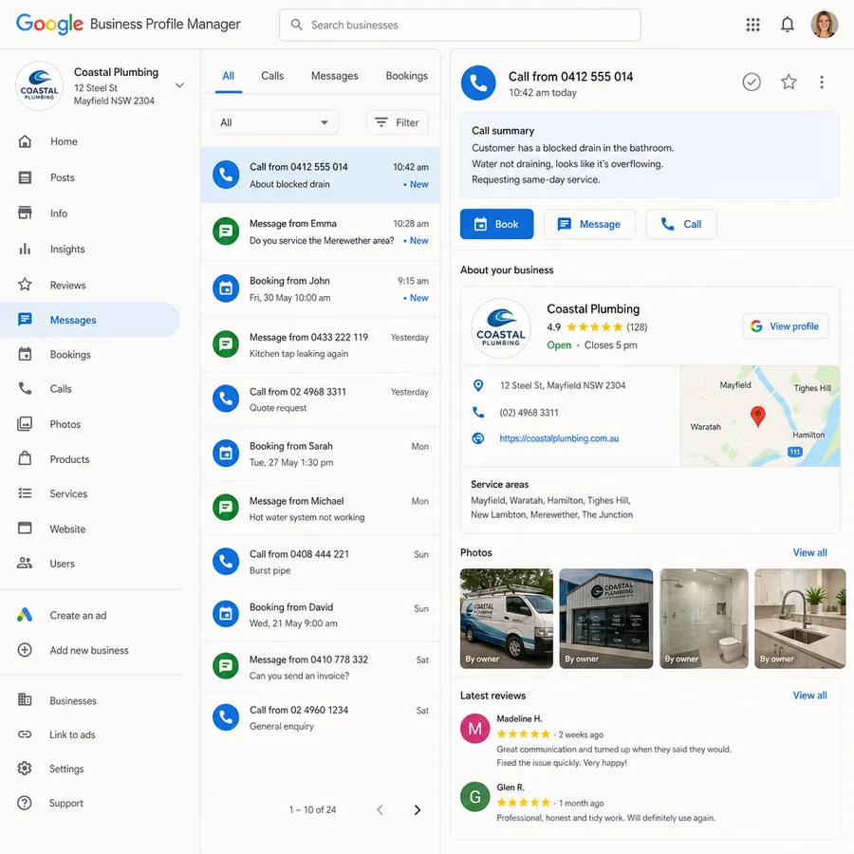This screenshot has width=854, height=854.
Task: Click the Search businesses field
Action: (459, 25)
